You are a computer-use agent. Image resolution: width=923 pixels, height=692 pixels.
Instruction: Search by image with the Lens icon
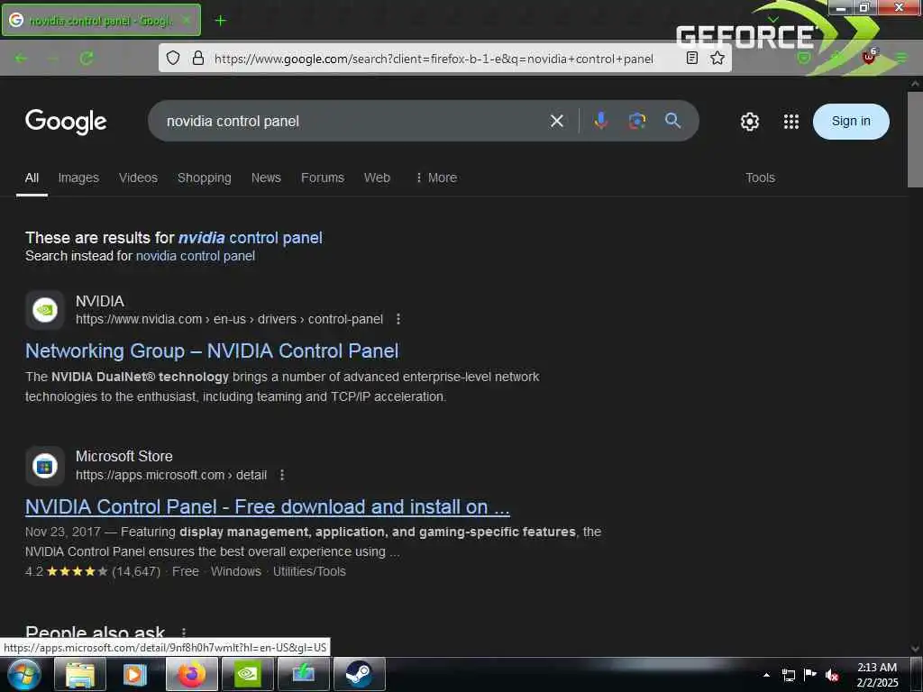637,121
